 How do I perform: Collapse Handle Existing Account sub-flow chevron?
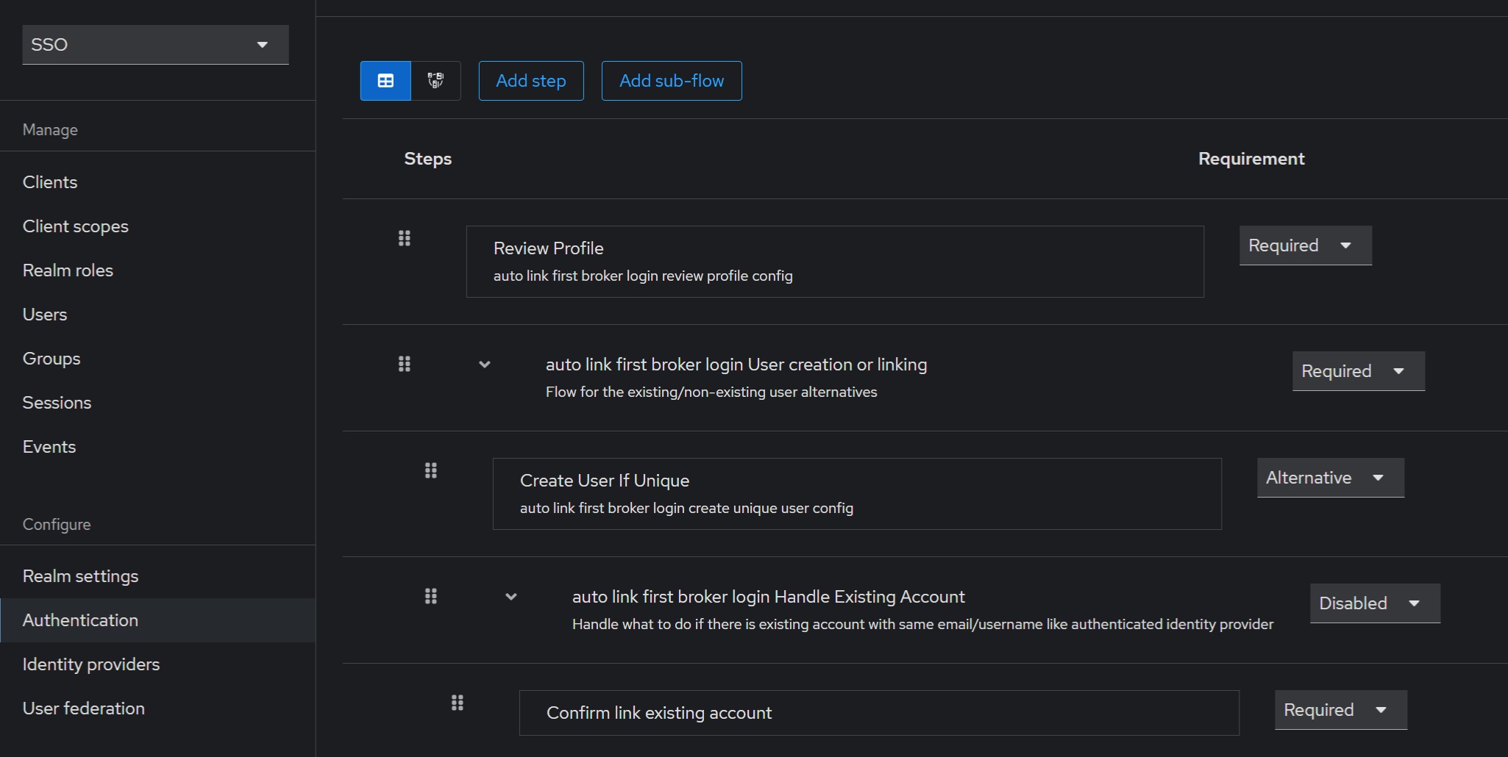[511, 597]
